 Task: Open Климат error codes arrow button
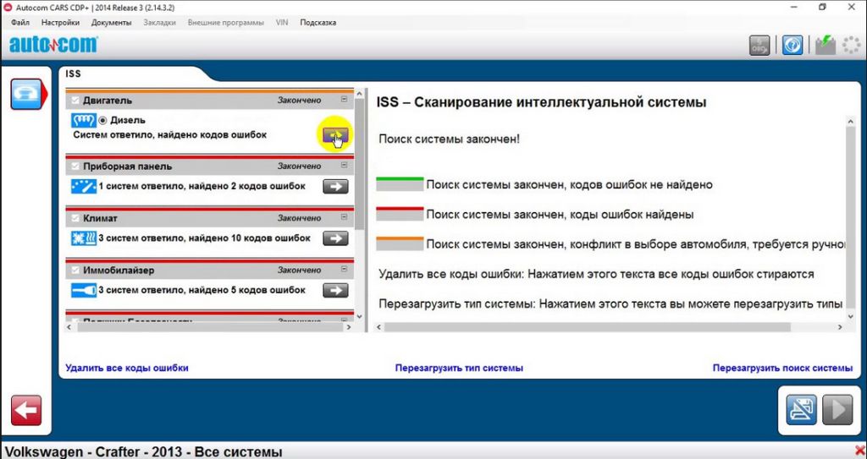point(335,238)
